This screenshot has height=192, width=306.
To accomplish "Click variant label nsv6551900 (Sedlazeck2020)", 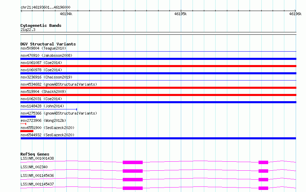I will [x=47, y=128].
